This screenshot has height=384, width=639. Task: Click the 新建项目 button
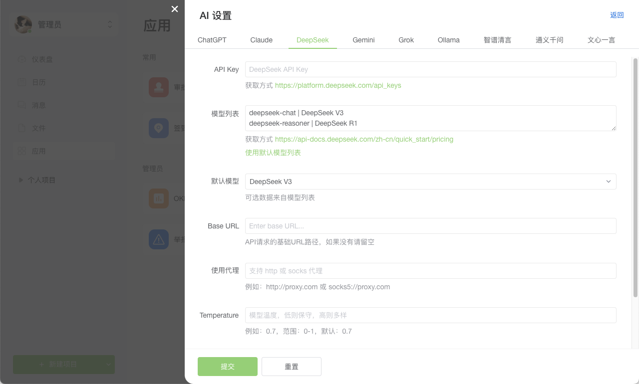(58, 365)
